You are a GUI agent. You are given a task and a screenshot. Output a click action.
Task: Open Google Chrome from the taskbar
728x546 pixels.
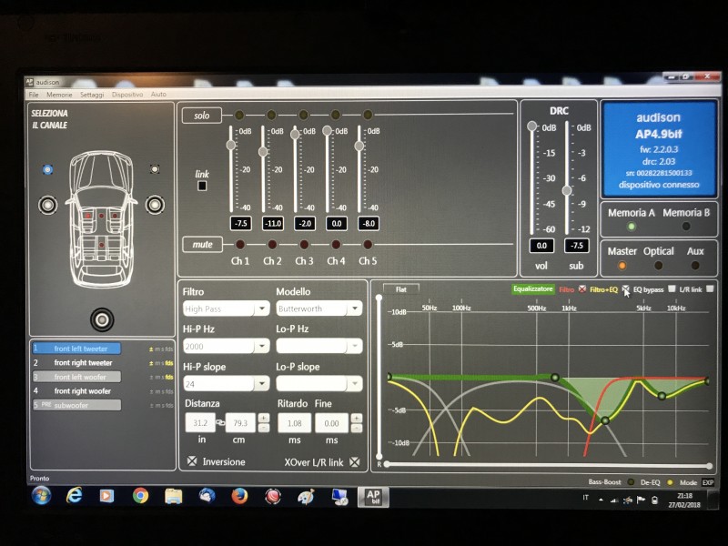[x=140, y=496]
